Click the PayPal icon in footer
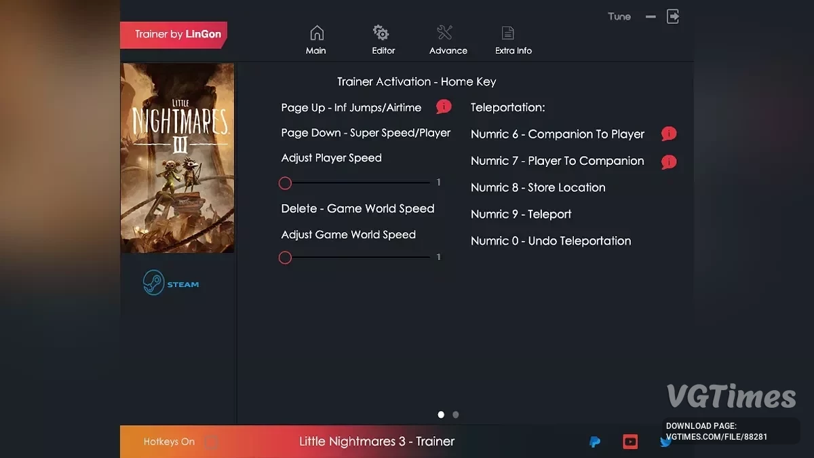 595,442
